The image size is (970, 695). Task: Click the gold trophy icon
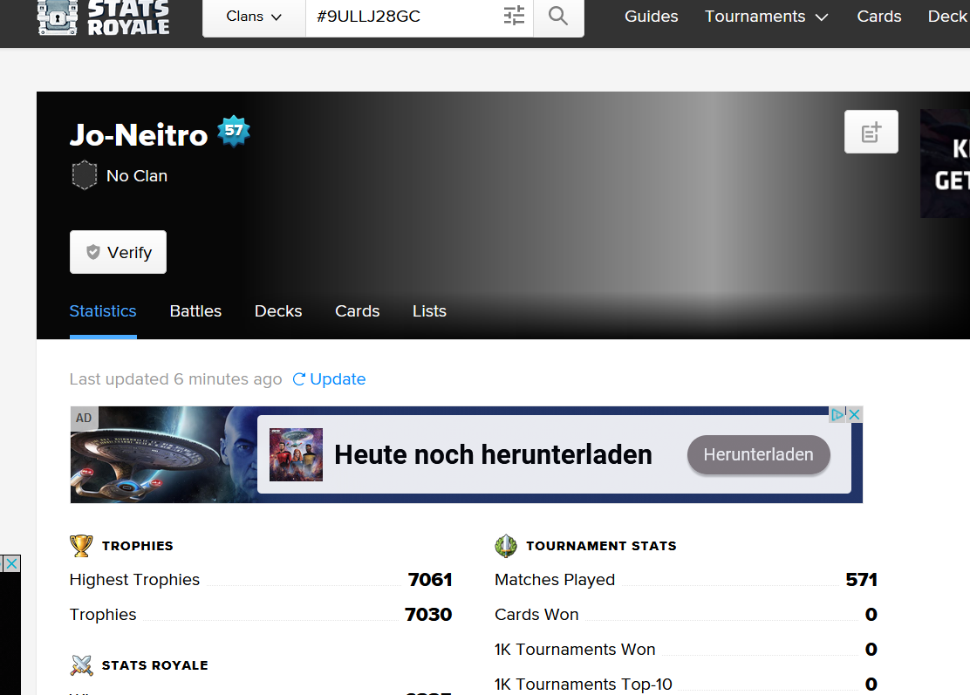(x=81, y=546)
